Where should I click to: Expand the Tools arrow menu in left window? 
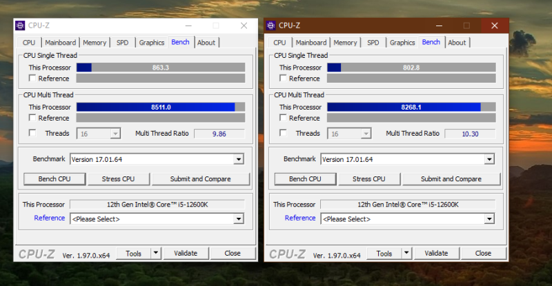(156, 253)
